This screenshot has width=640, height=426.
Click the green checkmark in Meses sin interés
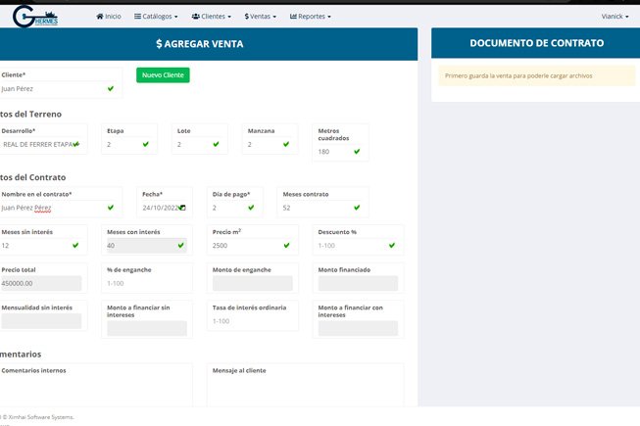75,245
